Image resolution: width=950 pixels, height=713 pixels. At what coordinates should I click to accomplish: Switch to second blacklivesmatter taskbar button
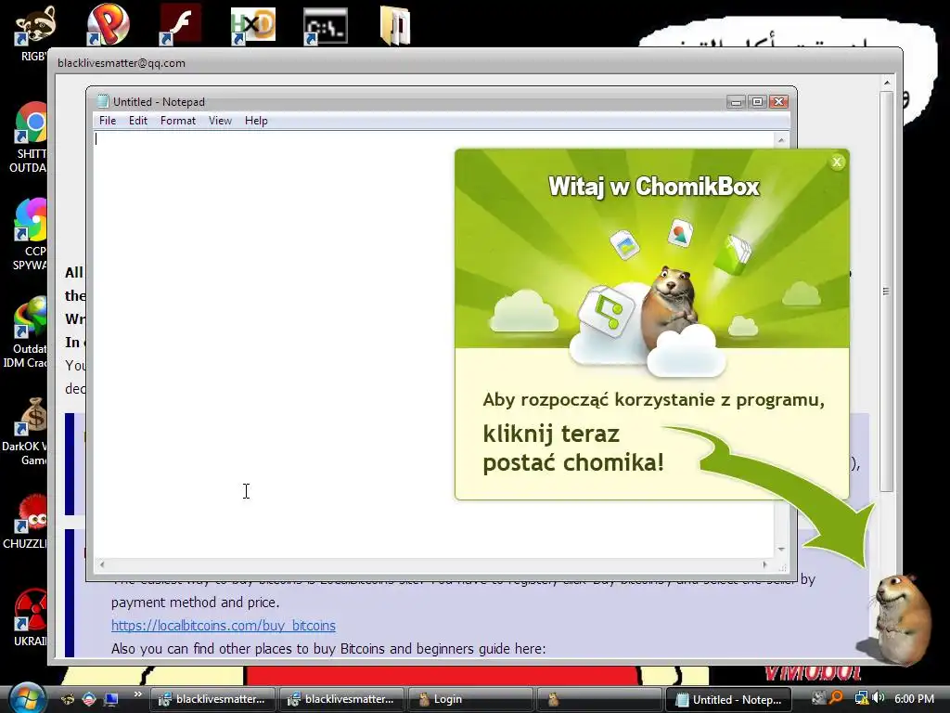tap(341, 699)
